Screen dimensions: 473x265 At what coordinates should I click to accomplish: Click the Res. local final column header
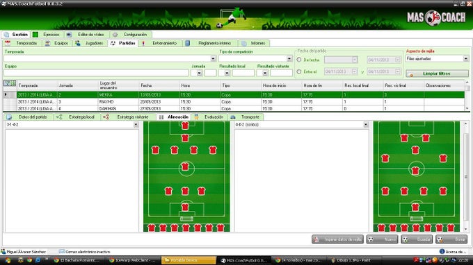(363, 85)
